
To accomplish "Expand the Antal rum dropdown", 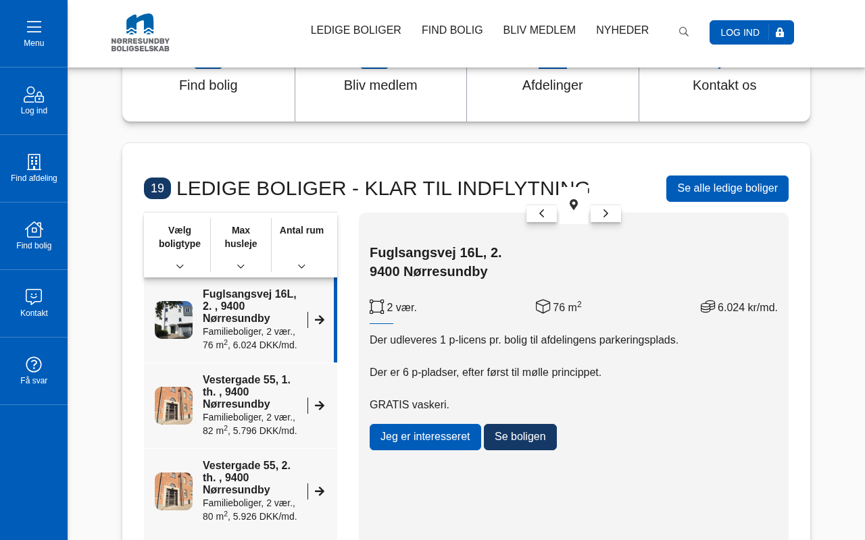I will pos(301,245).
